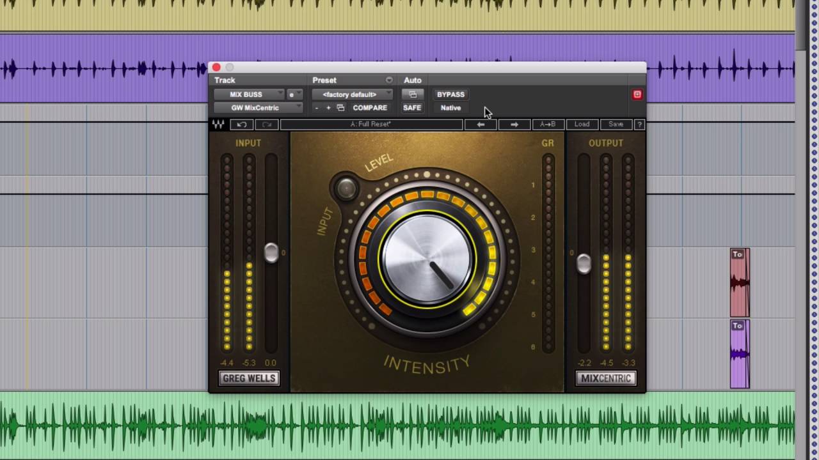This screenshot has width=819, height=460.
Task: Select next preset with plus button
Action: pyautogui.click(x=328, y=108)
